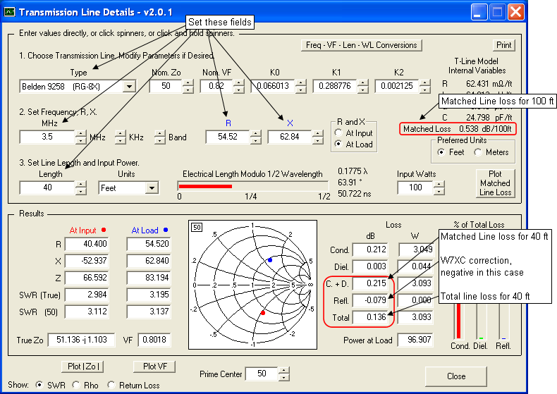Select the At Input radio button
Image resolution: width=557 pixels, height=394 pixels.
pos(340,133)
